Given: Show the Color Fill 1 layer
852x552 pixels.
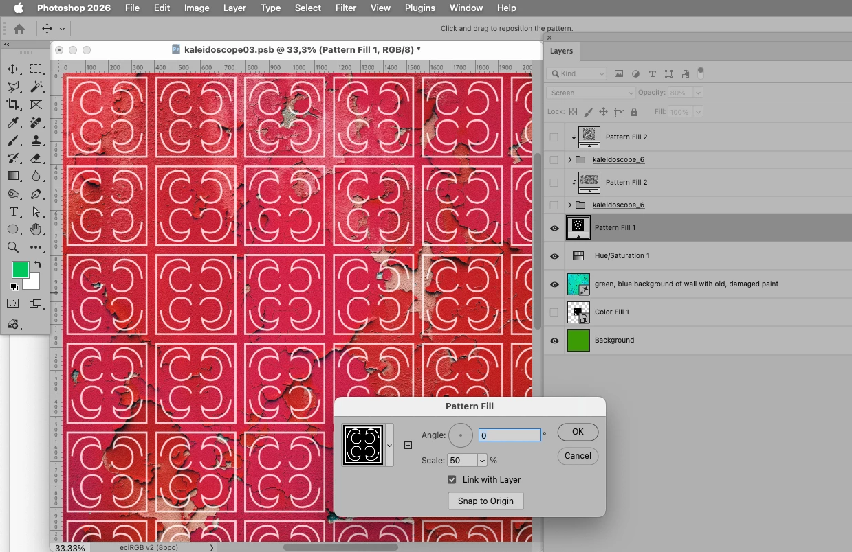Looking at the screenshot, I should click(554, 312).
